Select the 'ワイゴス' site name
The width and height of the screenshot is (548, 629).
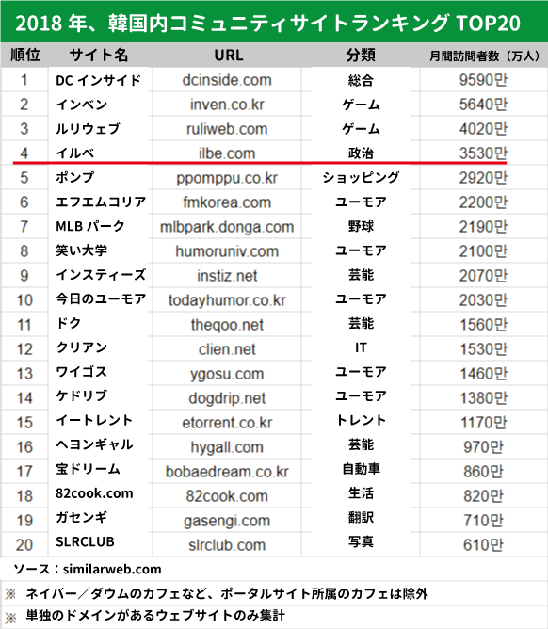pos(81,372)
